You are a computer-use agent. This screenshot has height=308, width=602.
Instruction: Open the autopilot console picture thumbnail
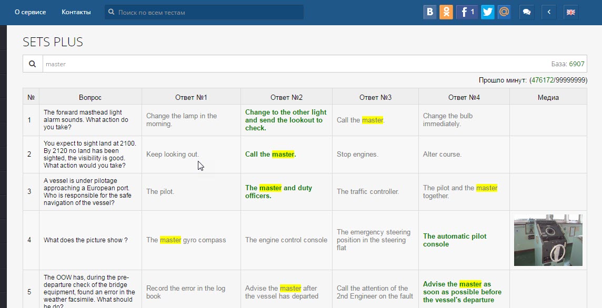tap(548, 240)
